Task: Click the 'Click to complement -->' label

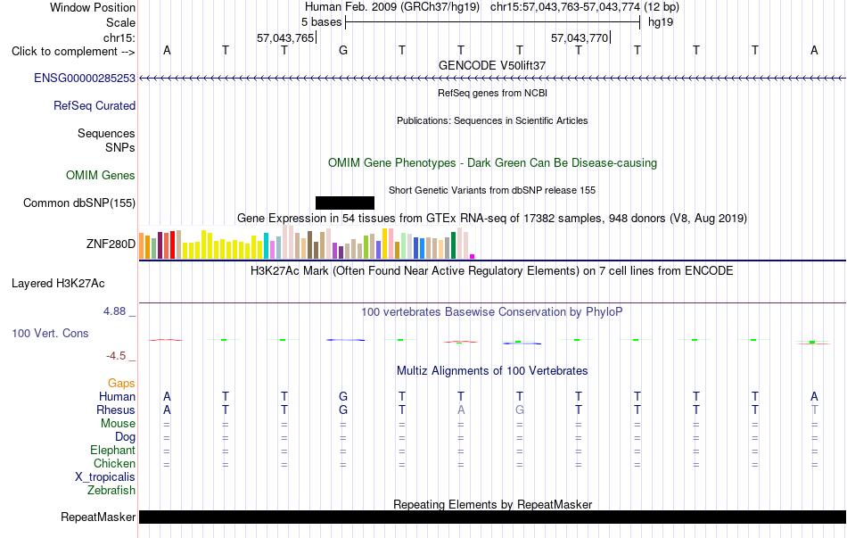Action: pyautogui.click(x=73, y=52)
